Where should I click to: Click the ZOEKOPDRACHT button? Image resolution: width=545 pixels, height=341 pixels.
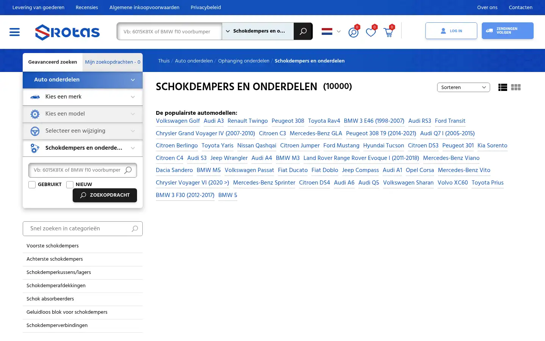click(105, 196)
